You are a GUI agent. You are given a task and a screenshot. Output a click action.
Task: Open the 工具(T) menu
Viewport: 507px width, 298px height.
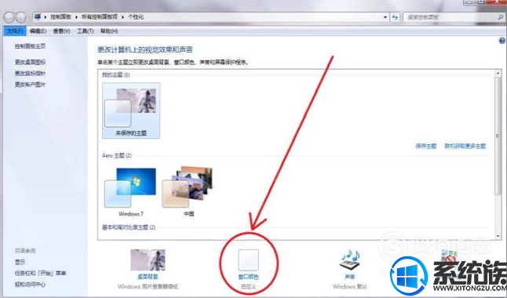[x=85, y=31]
